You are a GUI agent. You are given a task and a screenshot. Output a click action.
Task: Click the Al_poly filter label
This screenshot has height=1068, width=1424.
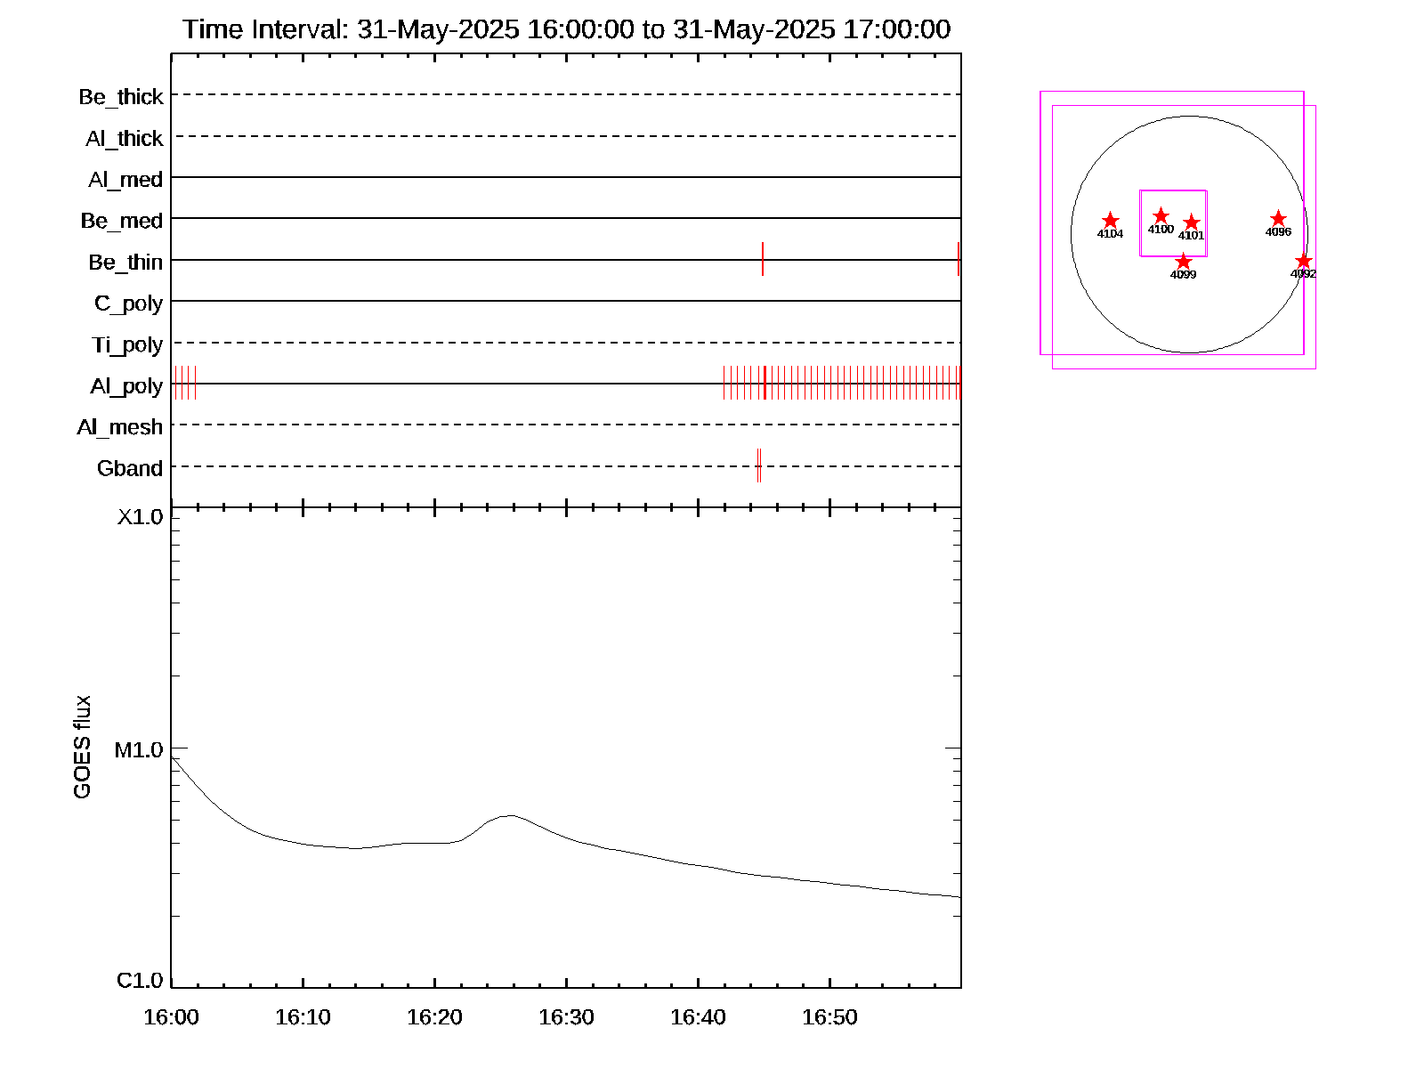click(x=126, y=386)
